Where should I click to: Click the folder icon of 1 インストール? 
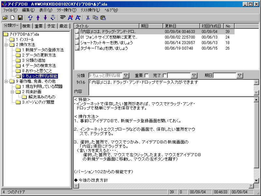[x=12, y=40]
